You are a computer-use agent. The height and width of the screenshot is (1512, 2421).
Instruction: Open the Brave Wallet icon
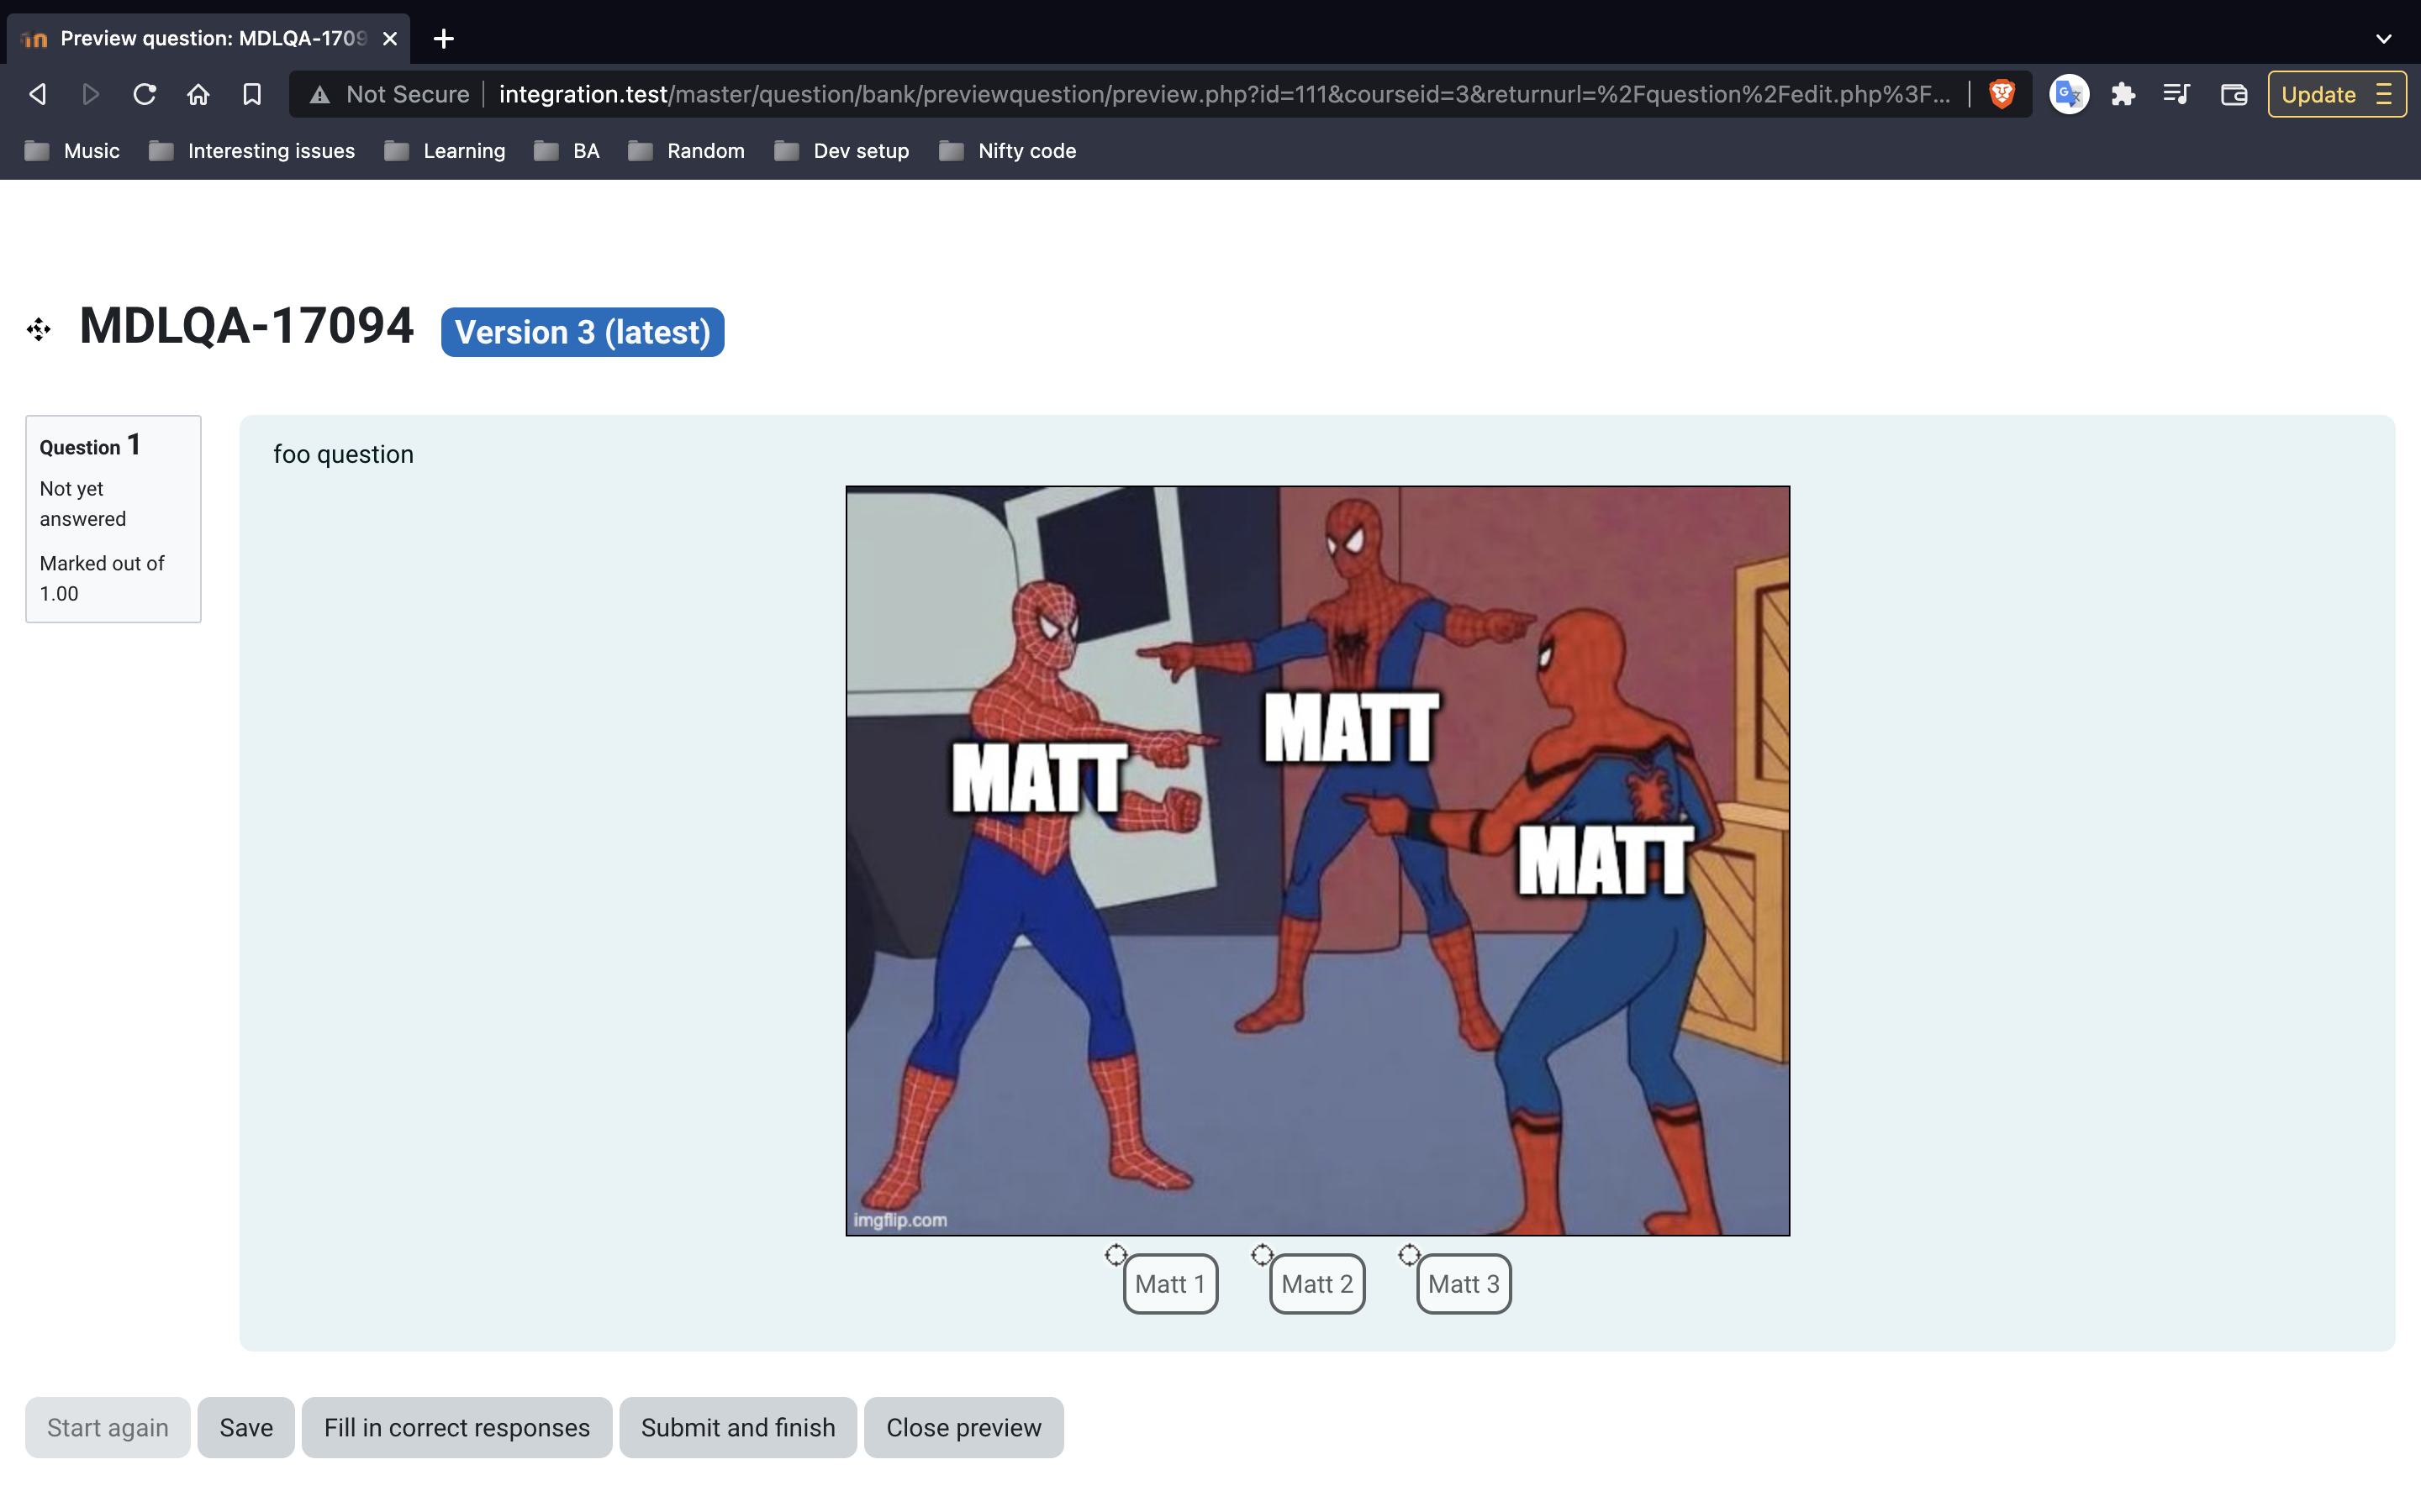tap(2233, 94)
